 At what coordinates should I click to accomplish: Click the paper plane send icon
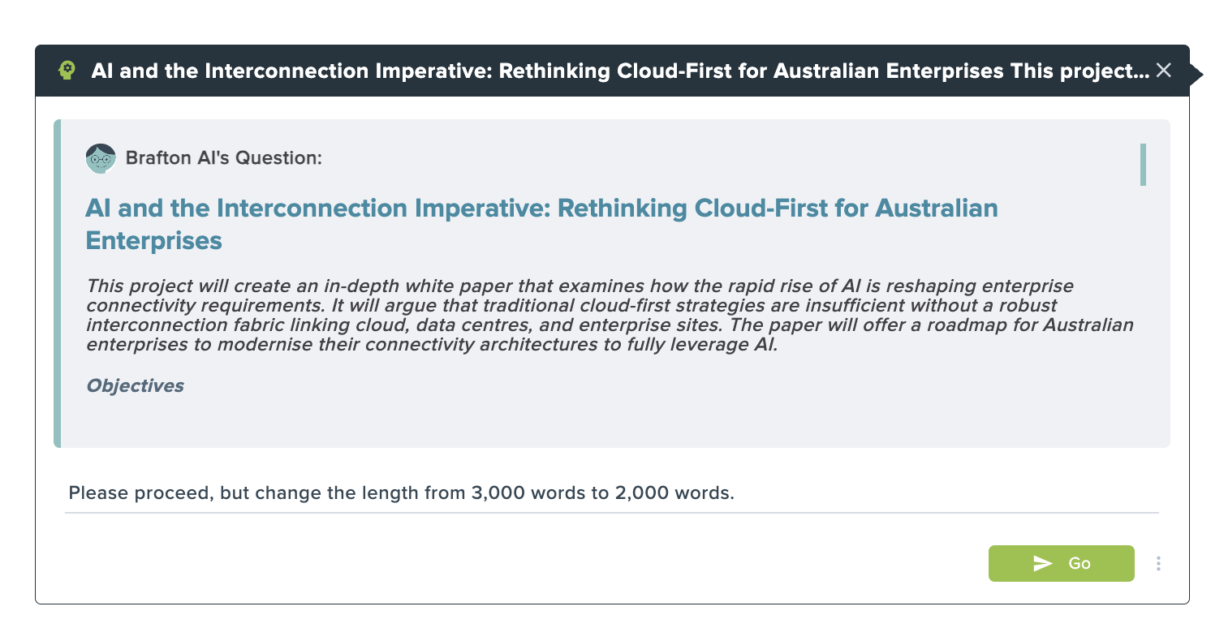pos(1042,563)
